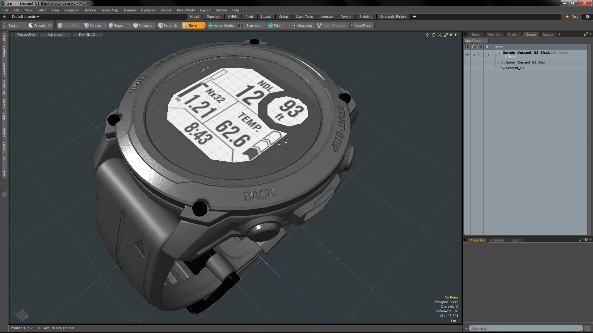Open the Basic vertical sidebar tab
593x333 pixels.
(x=4, y=38)
